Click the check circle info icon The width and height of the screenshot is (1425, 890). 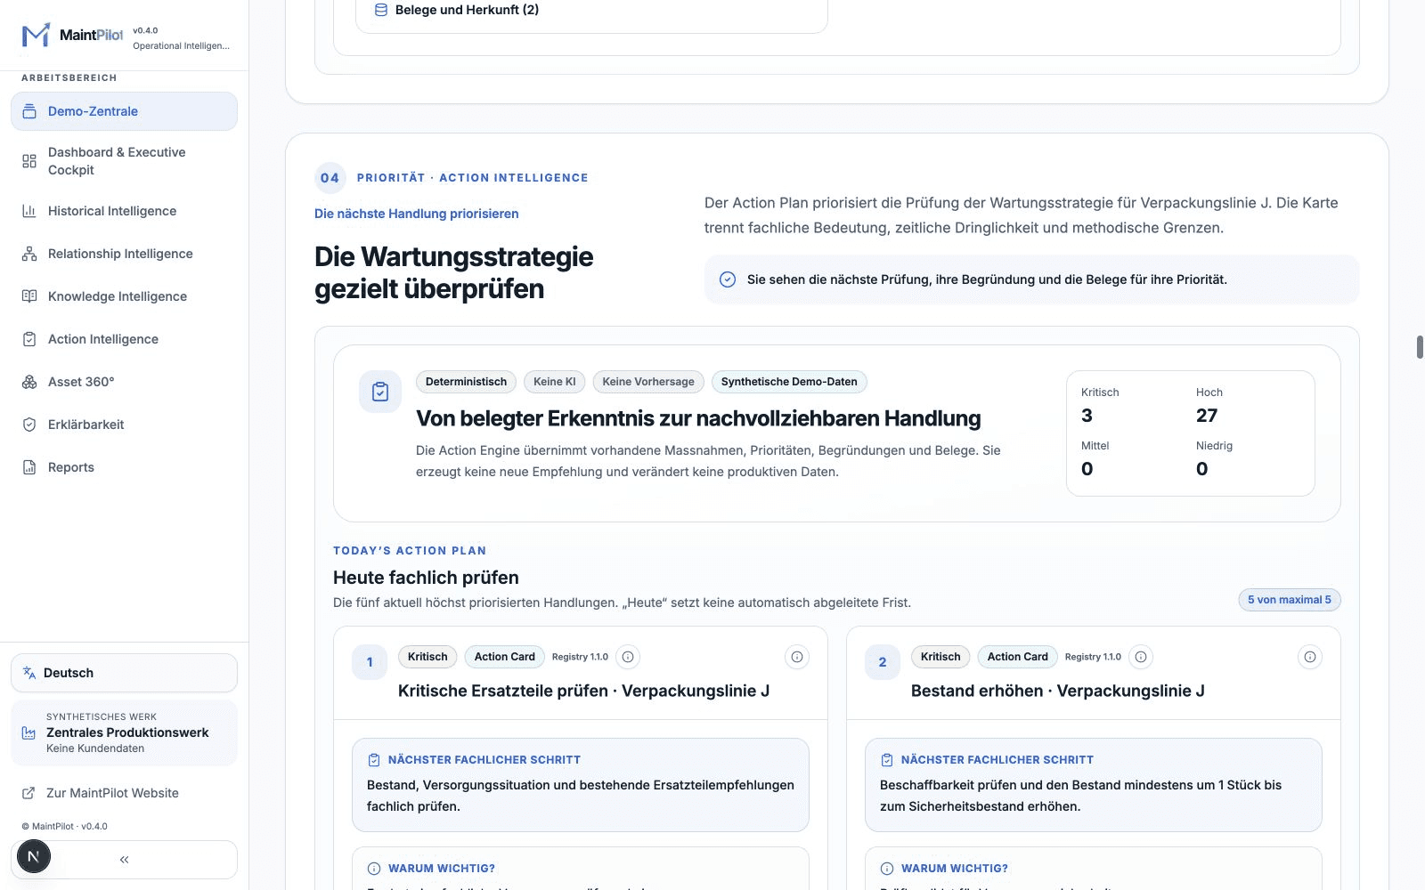(728, 279)
